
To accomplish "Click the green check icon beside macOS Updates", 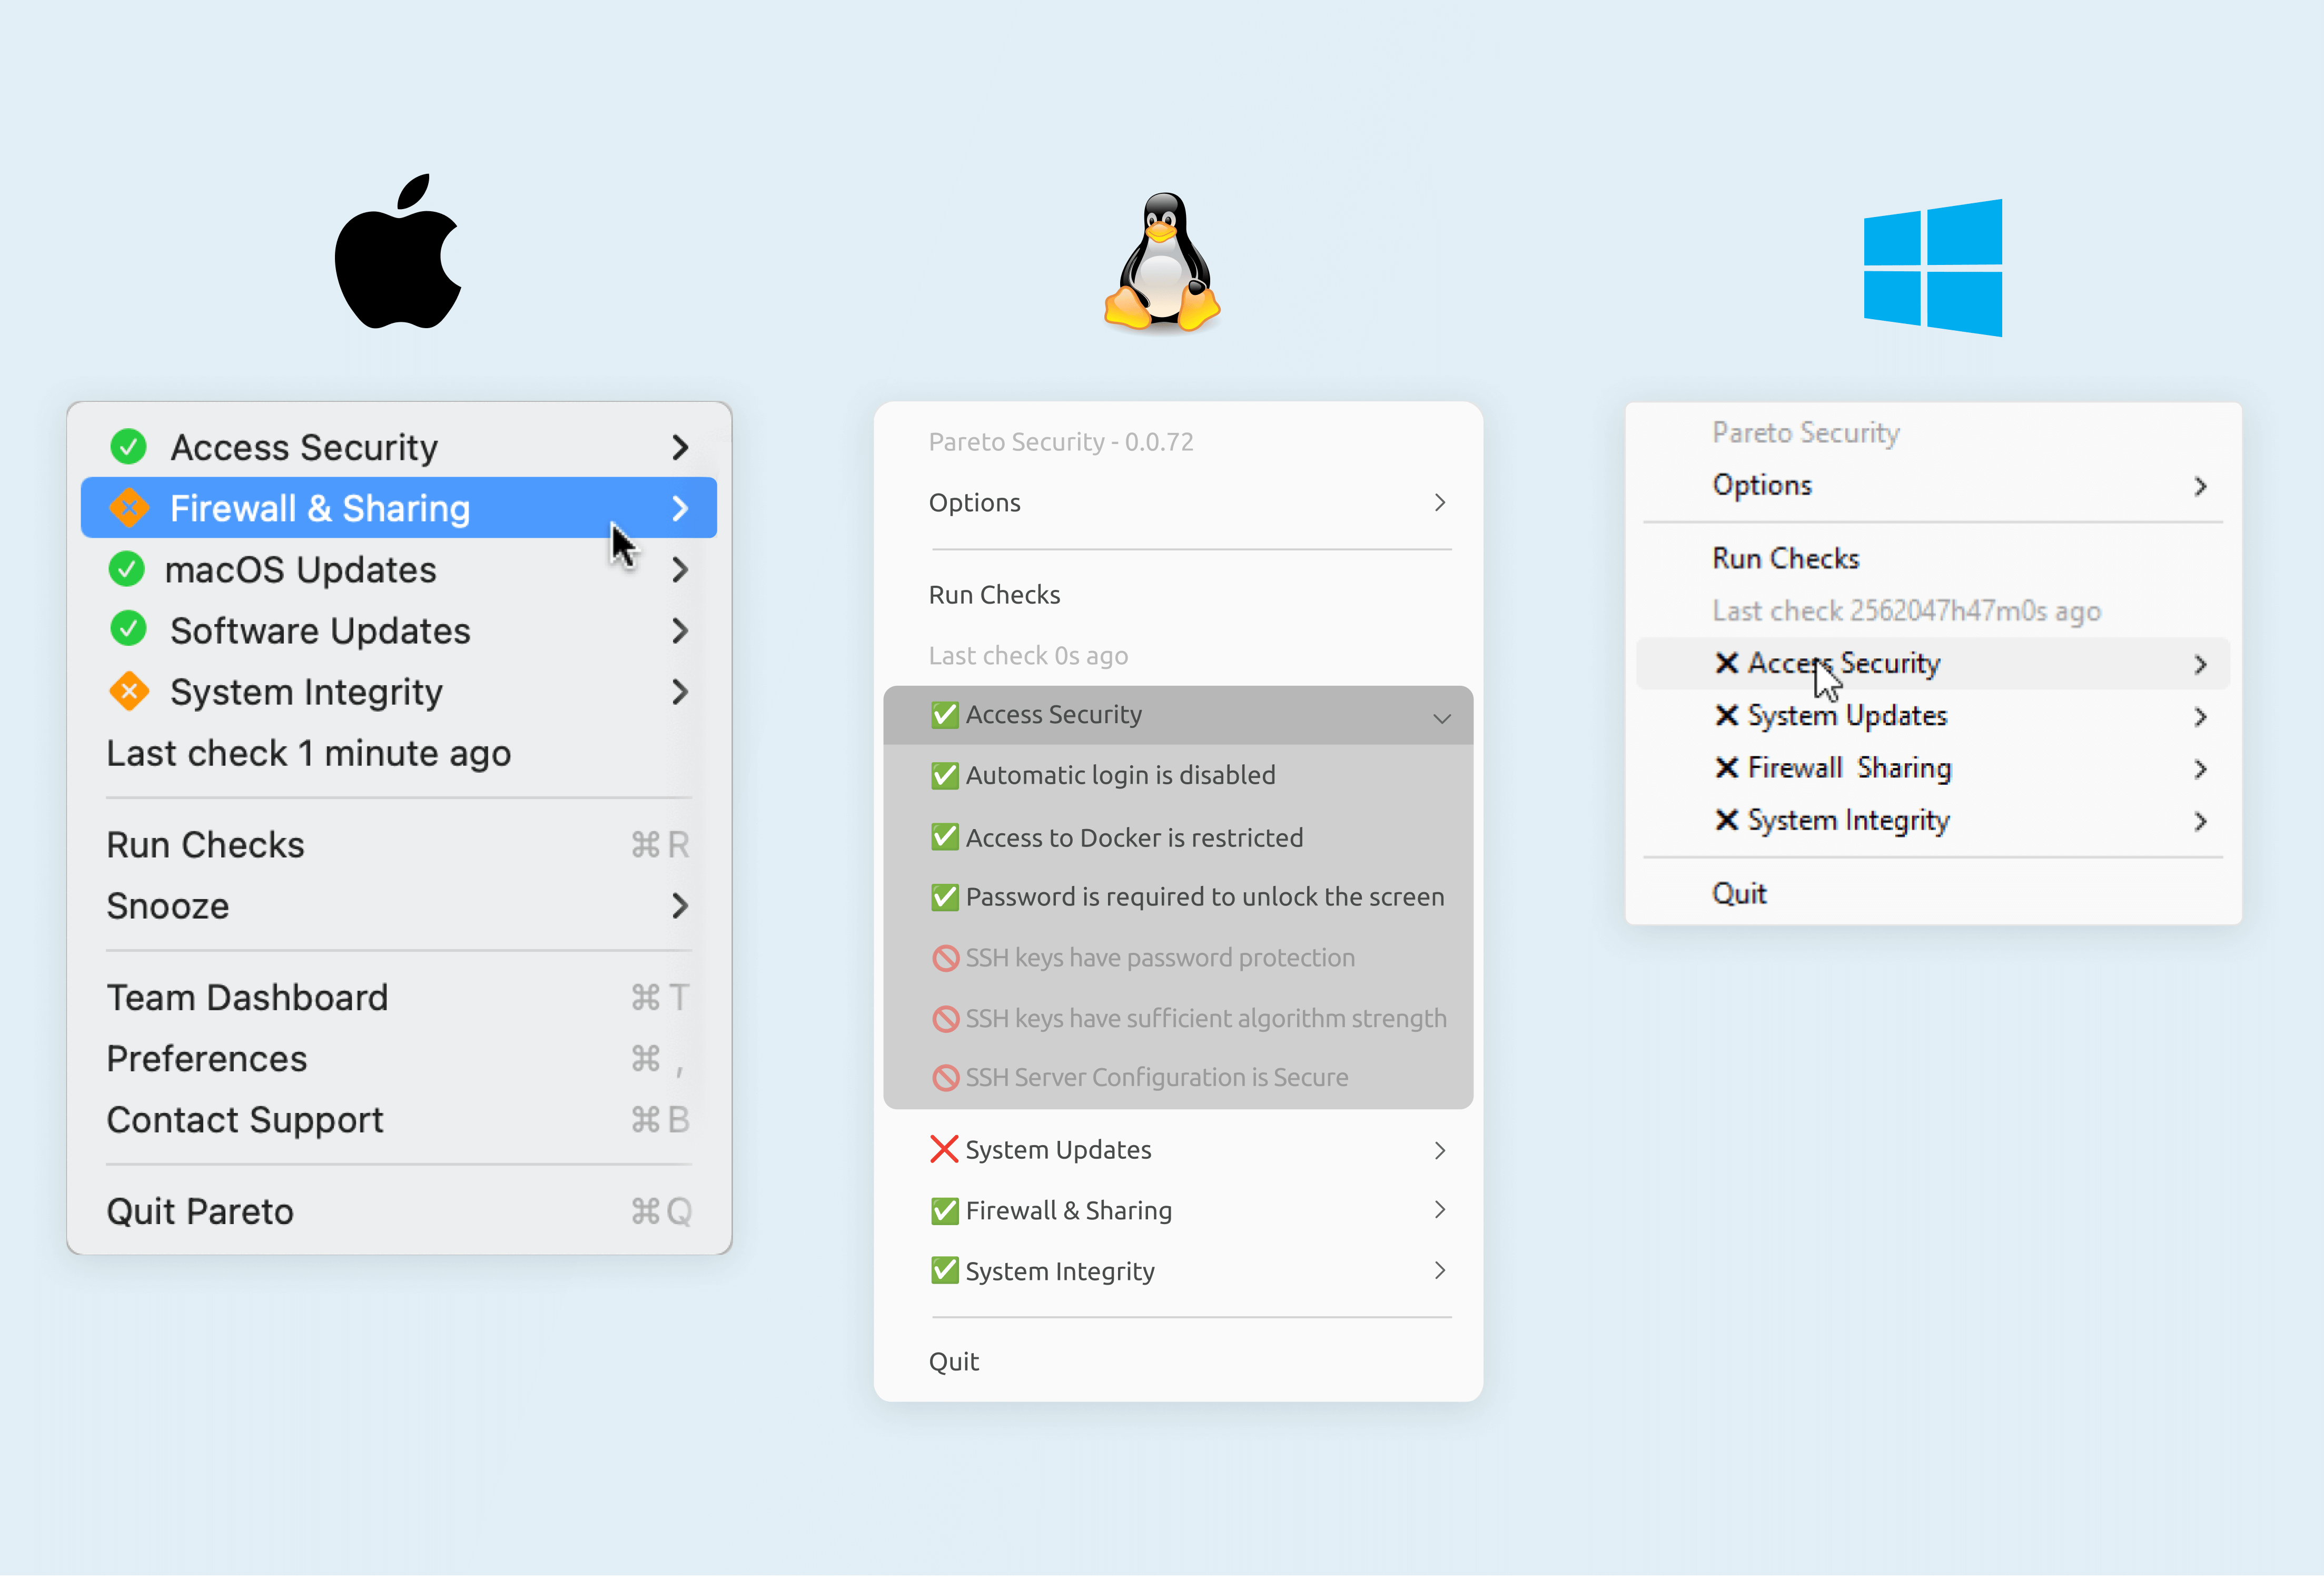I will point(127,569).
